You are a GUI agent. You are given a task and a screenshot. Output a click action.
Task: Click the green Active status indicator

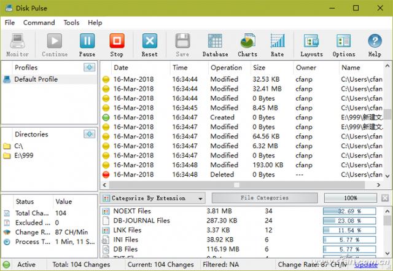pyautogui.click(x=6, y=264)
